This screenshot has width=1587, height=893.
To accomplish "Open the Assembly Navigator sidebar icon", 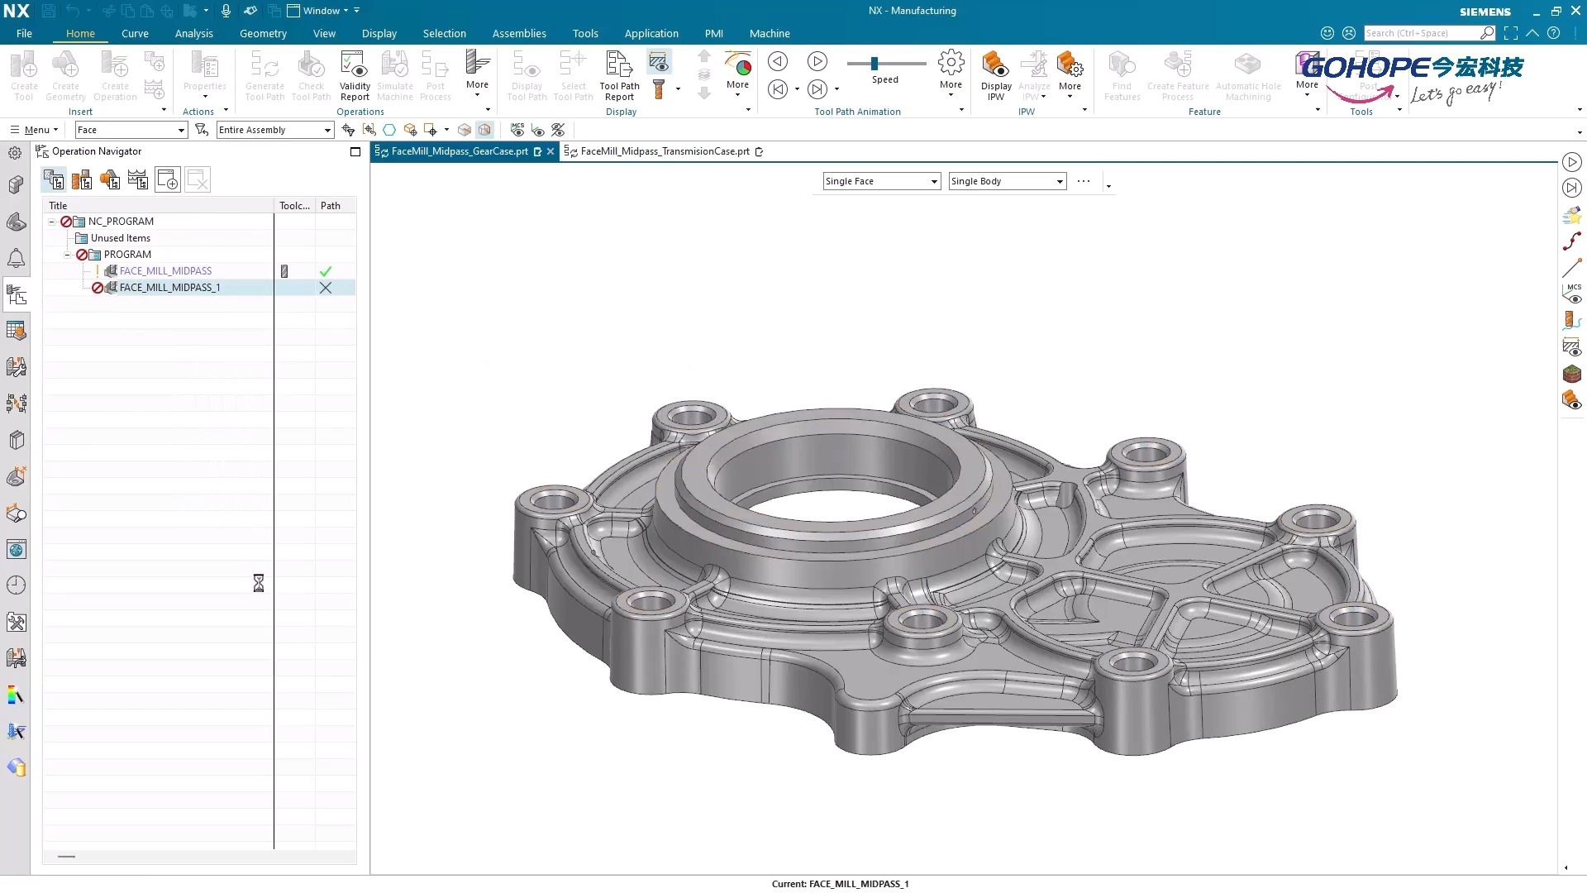I will [16, 184].
